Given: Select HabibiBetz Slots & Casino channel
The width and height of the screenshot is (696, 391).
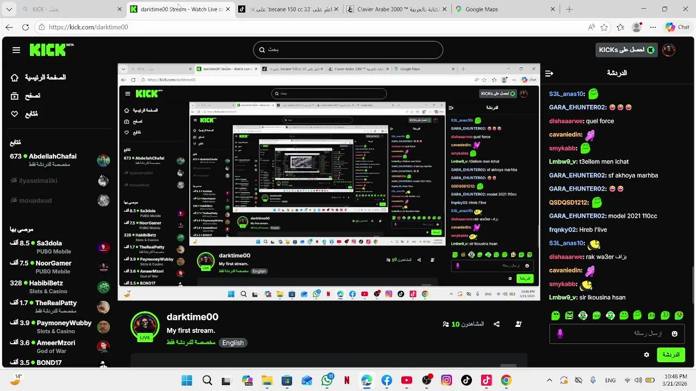Looking at the screenshot, I should click(60, 287).
